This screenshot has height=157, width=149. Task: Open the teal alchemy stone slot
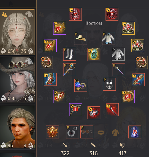coord(94,54)
